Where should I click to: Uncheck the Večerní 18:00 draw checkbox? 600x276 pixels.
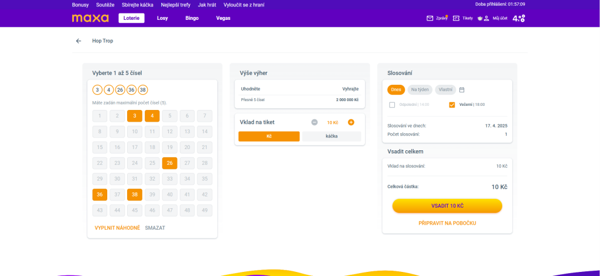(452, 105)
